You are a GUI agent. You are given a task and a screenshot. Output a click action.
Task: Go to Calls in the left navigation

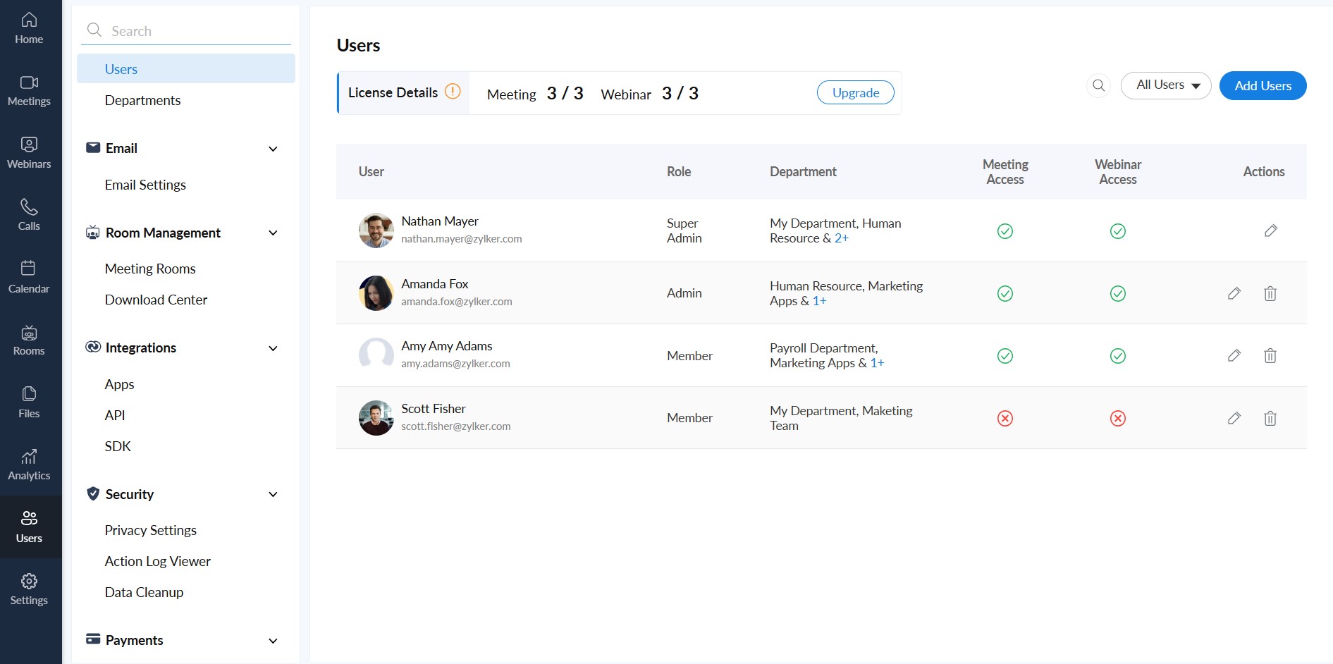coord(29,215)
